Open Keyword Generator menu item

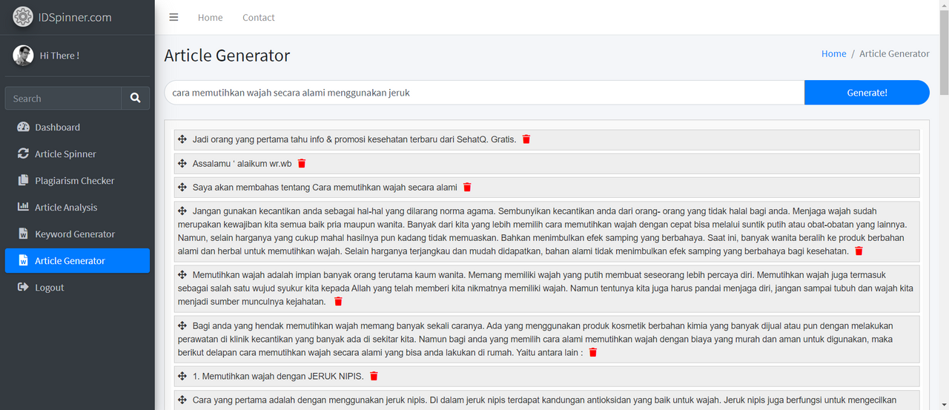click(x=77, y=234)
